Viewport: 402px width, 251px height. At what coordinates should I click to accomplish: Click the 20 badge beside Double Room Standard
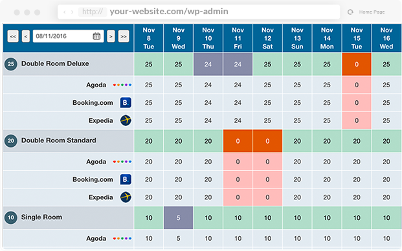(x=11, y=140)
